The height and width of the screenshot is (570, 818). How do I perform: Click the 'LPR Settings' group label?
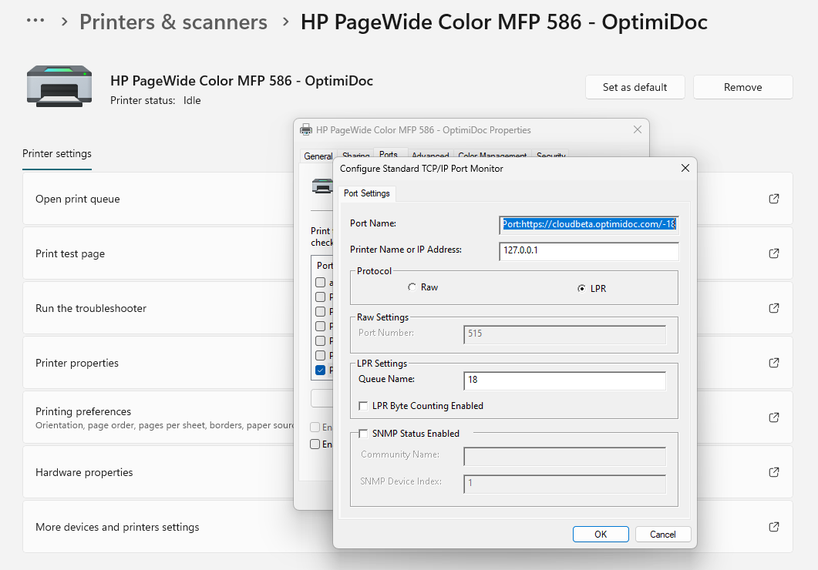click(382, 363)
